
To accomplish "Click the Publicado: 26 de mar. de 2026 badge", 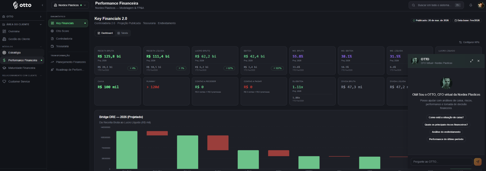I will click(x=431, y=20).
